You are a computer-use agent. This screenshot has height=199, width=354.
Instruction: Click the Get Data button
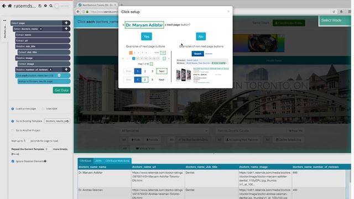click(x=61, y=90)
